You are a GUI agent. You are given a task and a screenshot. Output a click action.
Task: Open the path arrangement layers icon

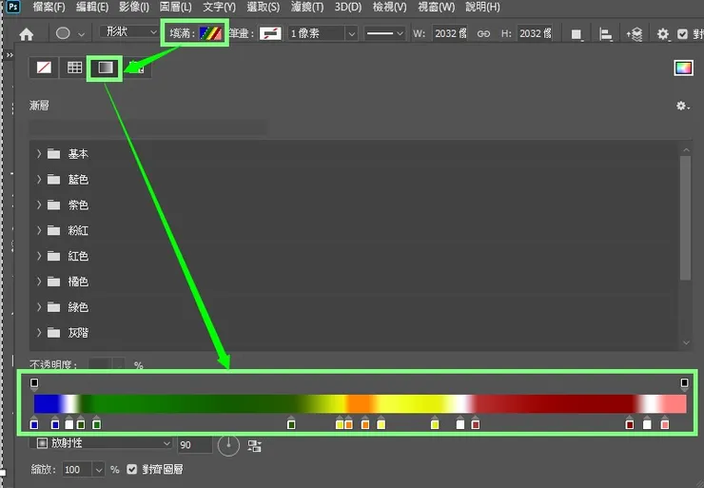tap(635, 34)
